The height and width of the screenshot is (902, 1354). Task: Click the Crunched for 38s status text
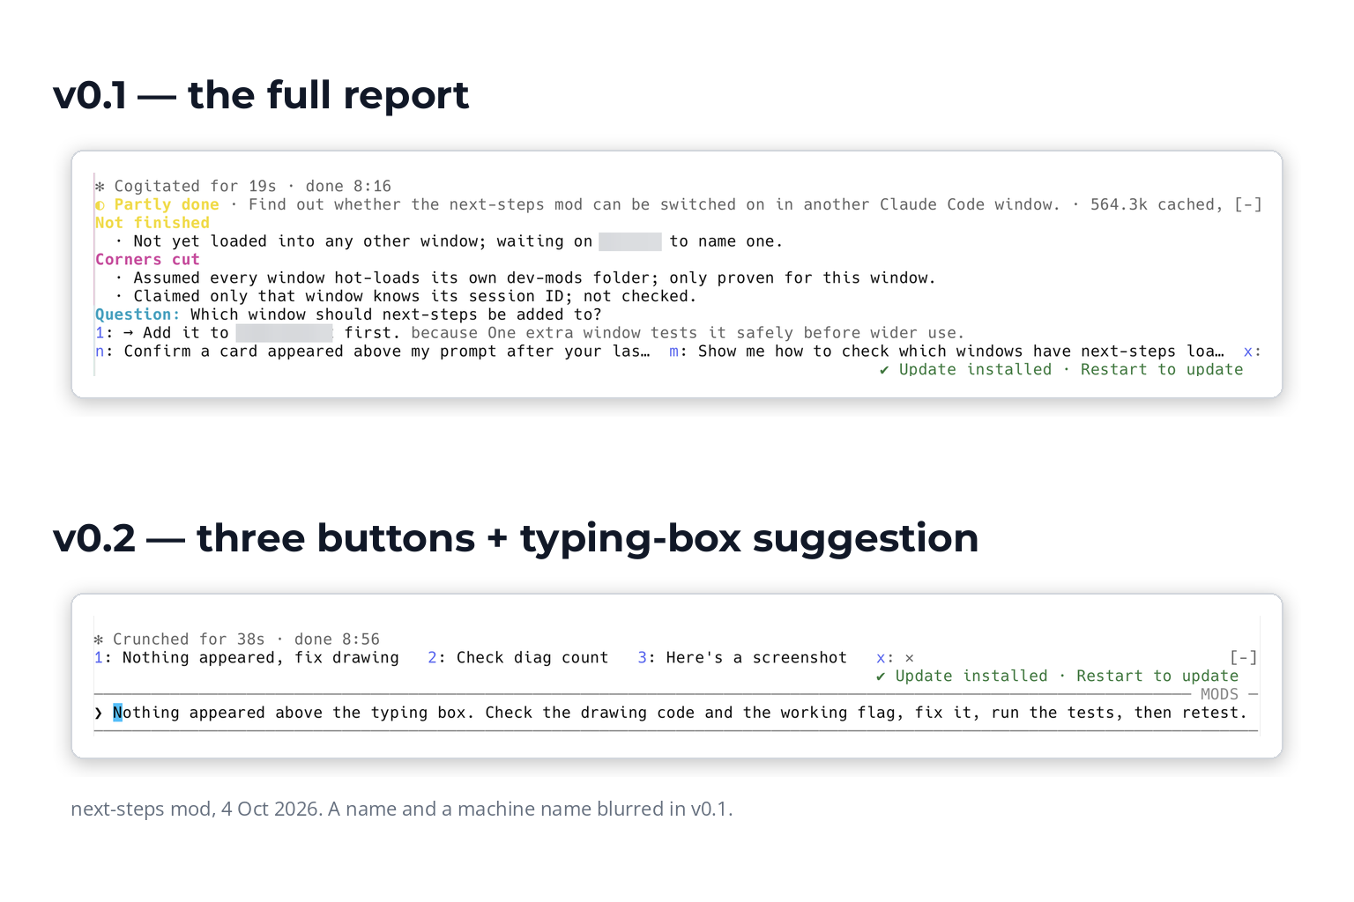pos(189,640)
